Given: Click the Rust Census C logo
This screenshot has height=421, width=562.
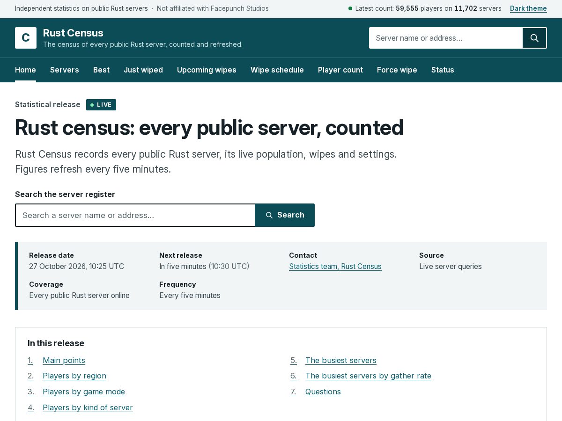Looking at the screenshot, I should tap(26, 38).
